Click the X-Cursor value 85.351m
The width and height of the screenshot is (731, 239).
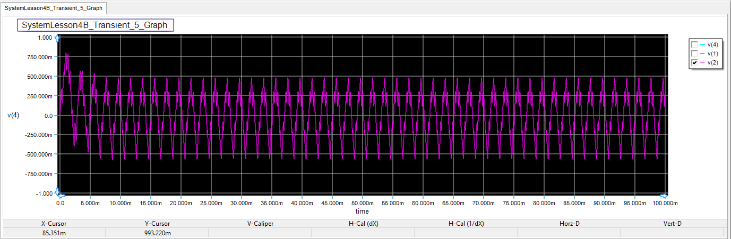[54, 233]
